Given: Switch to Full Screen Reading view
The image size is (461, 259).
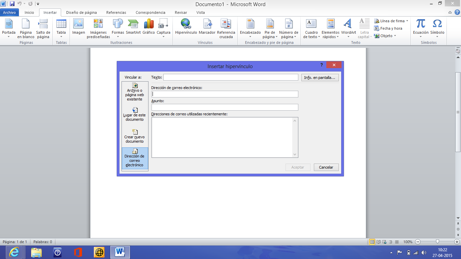Looking at the screenshot, I should coord(379,242).
